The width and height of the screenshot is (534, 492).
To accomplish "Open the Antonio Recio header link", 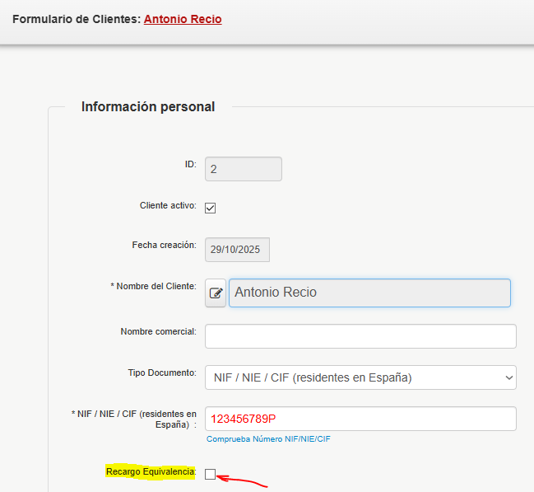I will 183,19.
